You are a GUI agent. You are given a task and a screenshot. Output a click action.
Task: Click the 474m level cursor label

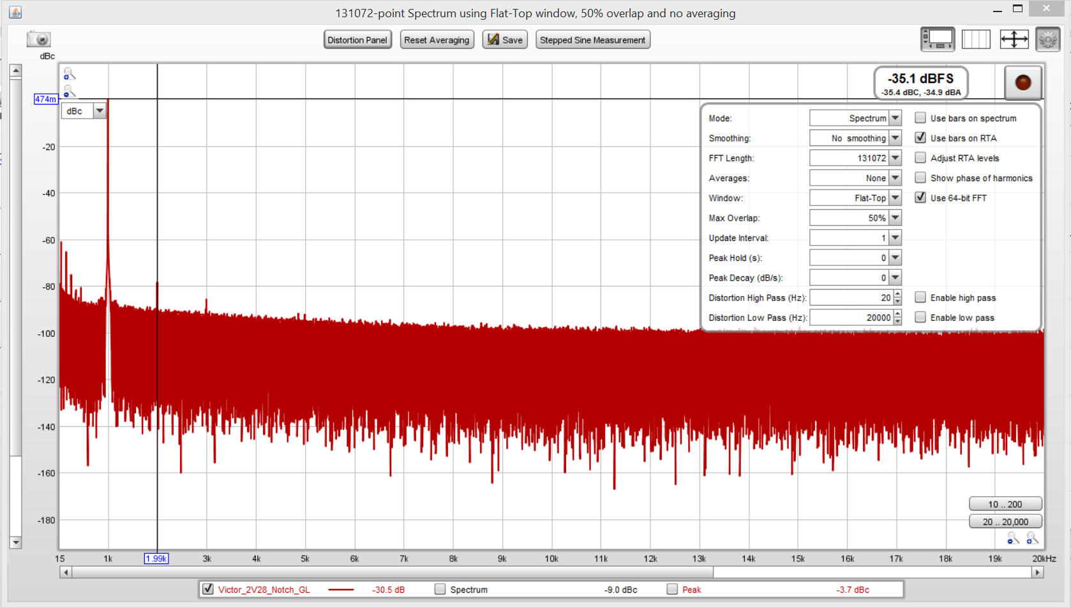(x=46, y=99)
